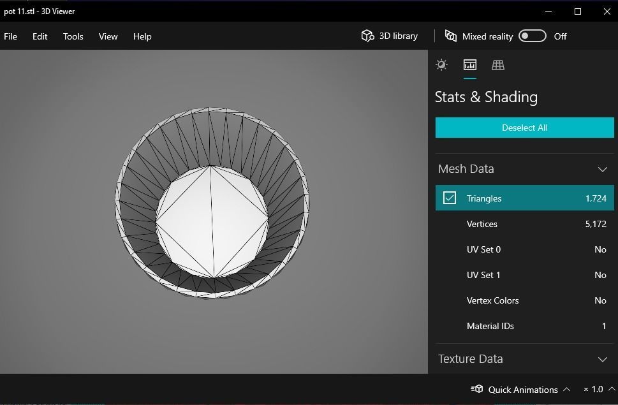Open the View menu

(x=108, y=36)
